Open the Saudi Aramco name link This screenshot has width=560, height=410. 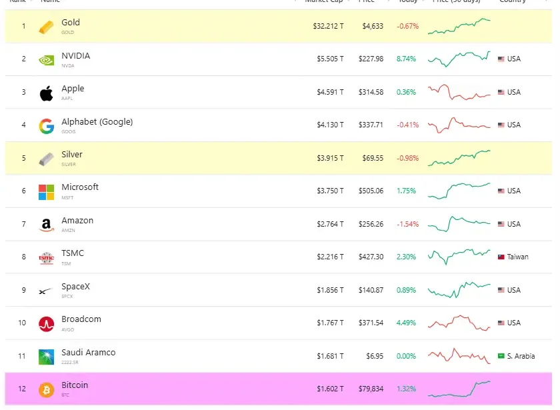89,353
